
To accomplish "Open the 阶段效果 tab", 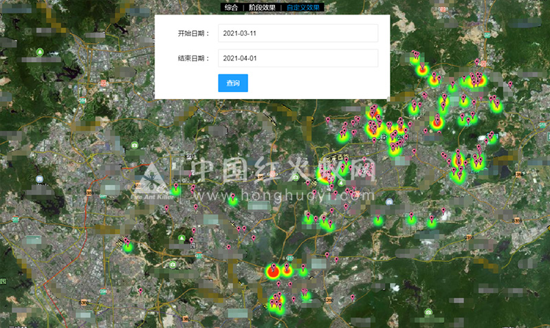I will [x=262, y=7].
